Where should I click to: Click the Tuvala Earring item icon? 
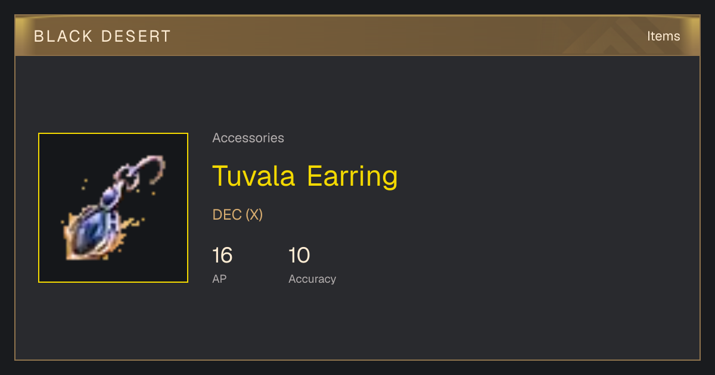click(x=113, y=208)
